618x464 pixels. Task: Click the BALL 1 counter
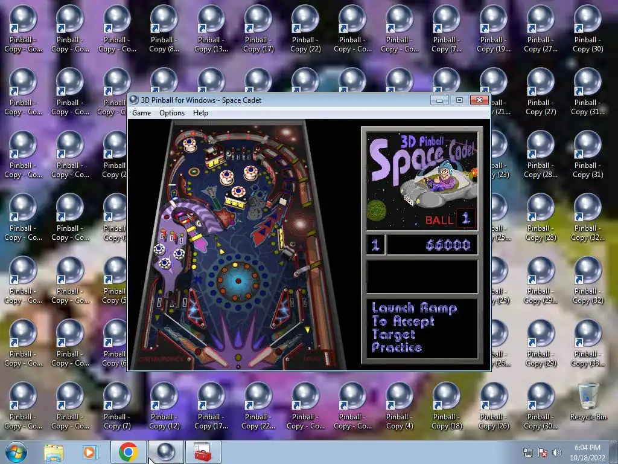450,219
